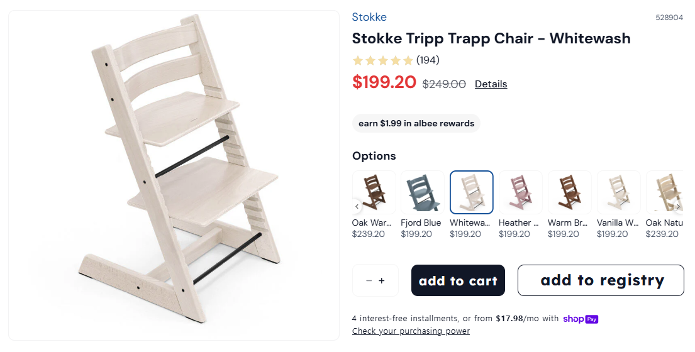Screen dimensions: 695x352
Task: Choose the Heather Pink chair swatch
Action: click(520, 192)
